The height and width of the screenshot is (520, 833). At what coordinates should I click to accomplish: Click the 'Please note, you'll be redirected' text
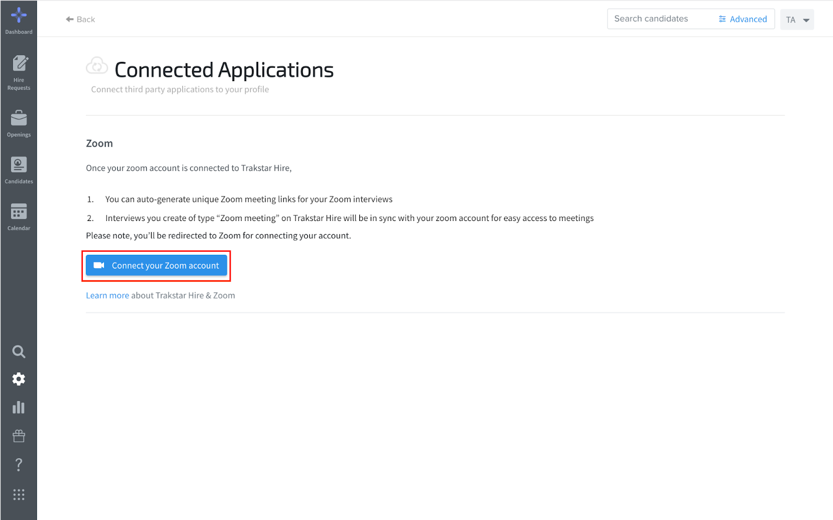pos(219,236)
